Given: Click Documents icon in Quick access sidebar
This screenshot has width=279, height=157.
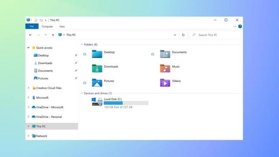Looking at the screenshot, I should [36, 71].
